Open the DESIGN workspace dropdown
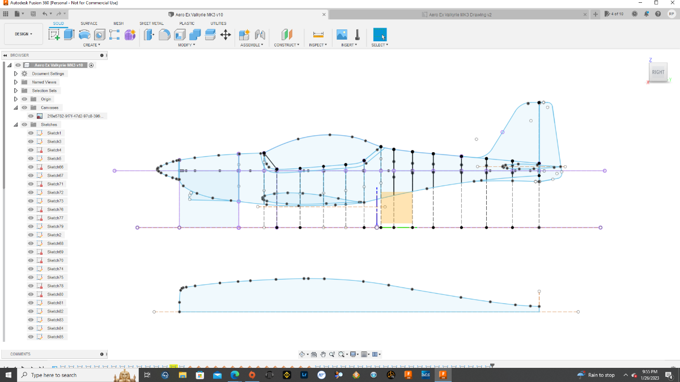Viewport: 680px width, 382px height. (x=23, y=34)
